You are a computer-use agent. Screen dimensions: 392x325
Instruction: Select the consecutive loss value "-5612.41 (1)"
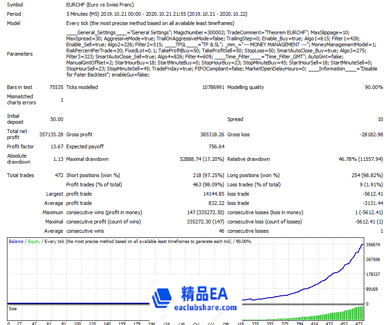tap(369, 222)
